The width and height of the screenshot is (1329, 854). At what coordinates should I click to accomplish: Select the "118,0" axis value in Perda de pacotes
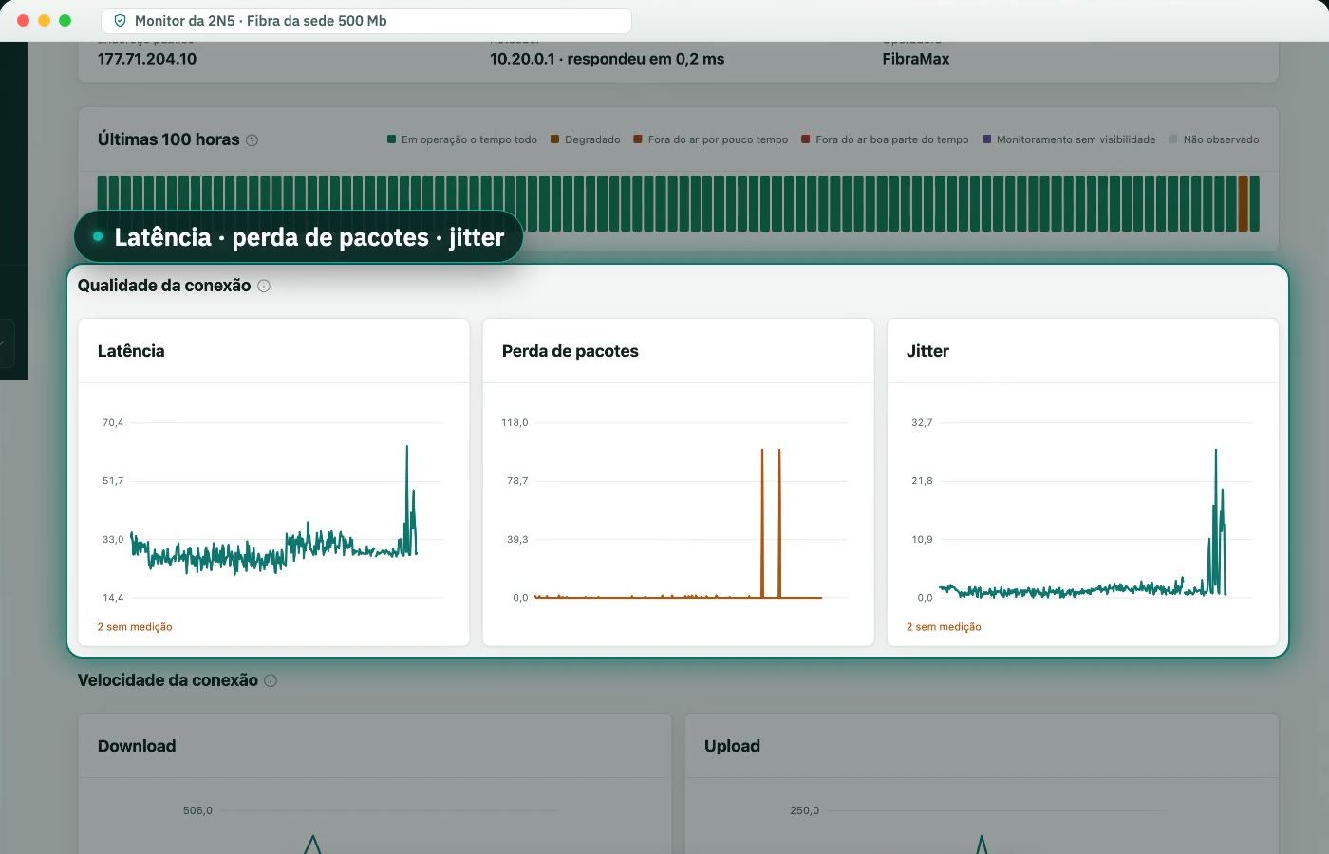pos(515,422)
